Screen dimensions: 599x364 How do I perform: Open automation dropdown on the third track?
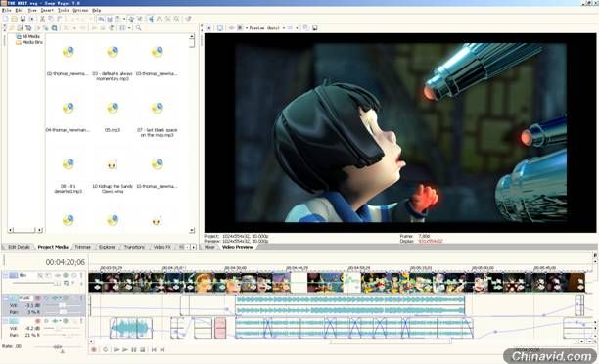[x=61, y=321]
